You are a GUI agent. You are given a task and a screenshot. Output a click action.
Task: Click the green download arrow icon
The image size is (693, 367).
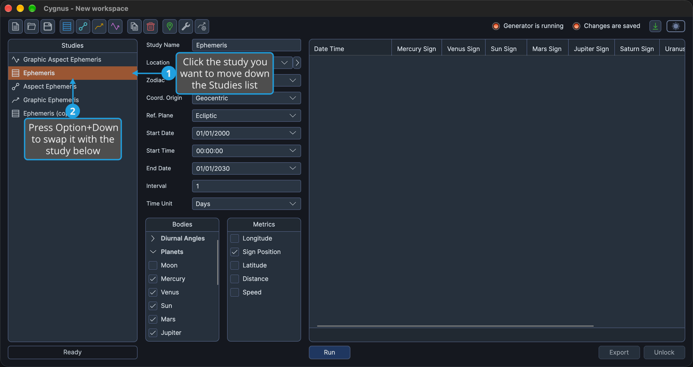click(x=656, y=26)
